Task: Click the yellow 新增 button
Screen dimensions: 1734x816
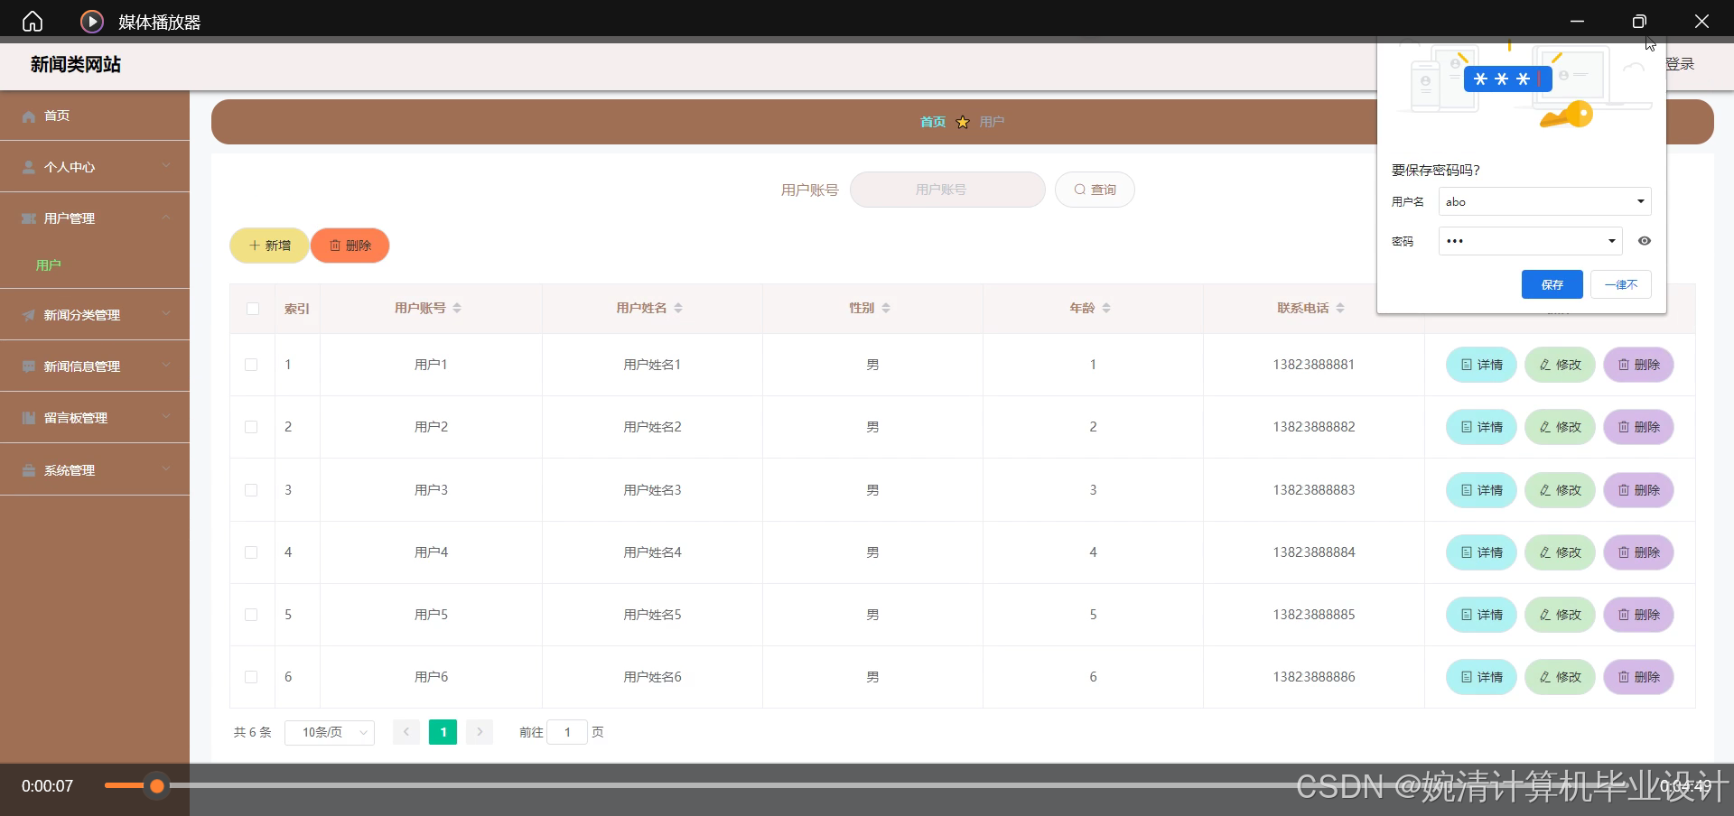Action: tap(269, 246)
